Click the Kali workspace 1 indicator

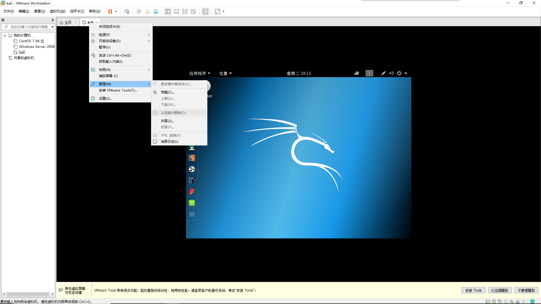pos(369,73)
